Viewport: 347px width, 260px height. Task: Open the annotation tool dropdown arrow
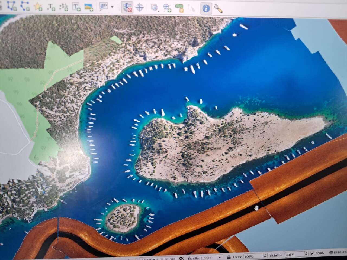[112, 7]
